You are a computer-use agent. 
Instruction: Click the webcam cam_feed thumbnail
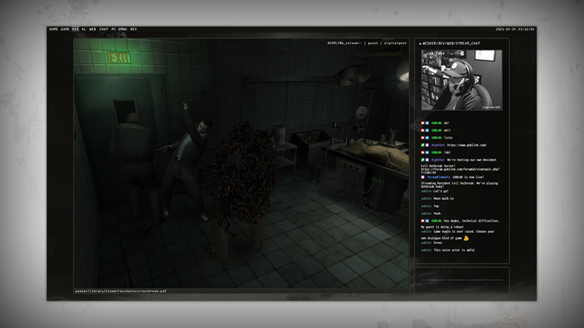point(461,80)
